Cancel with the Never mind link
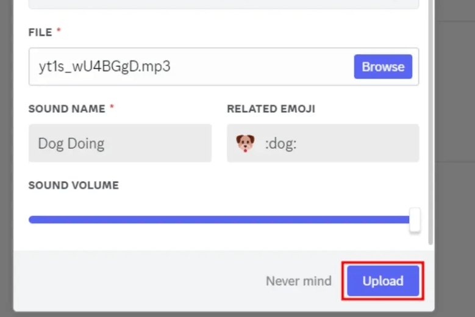This screenshot has height=317, width=475. tap(298, 281)
